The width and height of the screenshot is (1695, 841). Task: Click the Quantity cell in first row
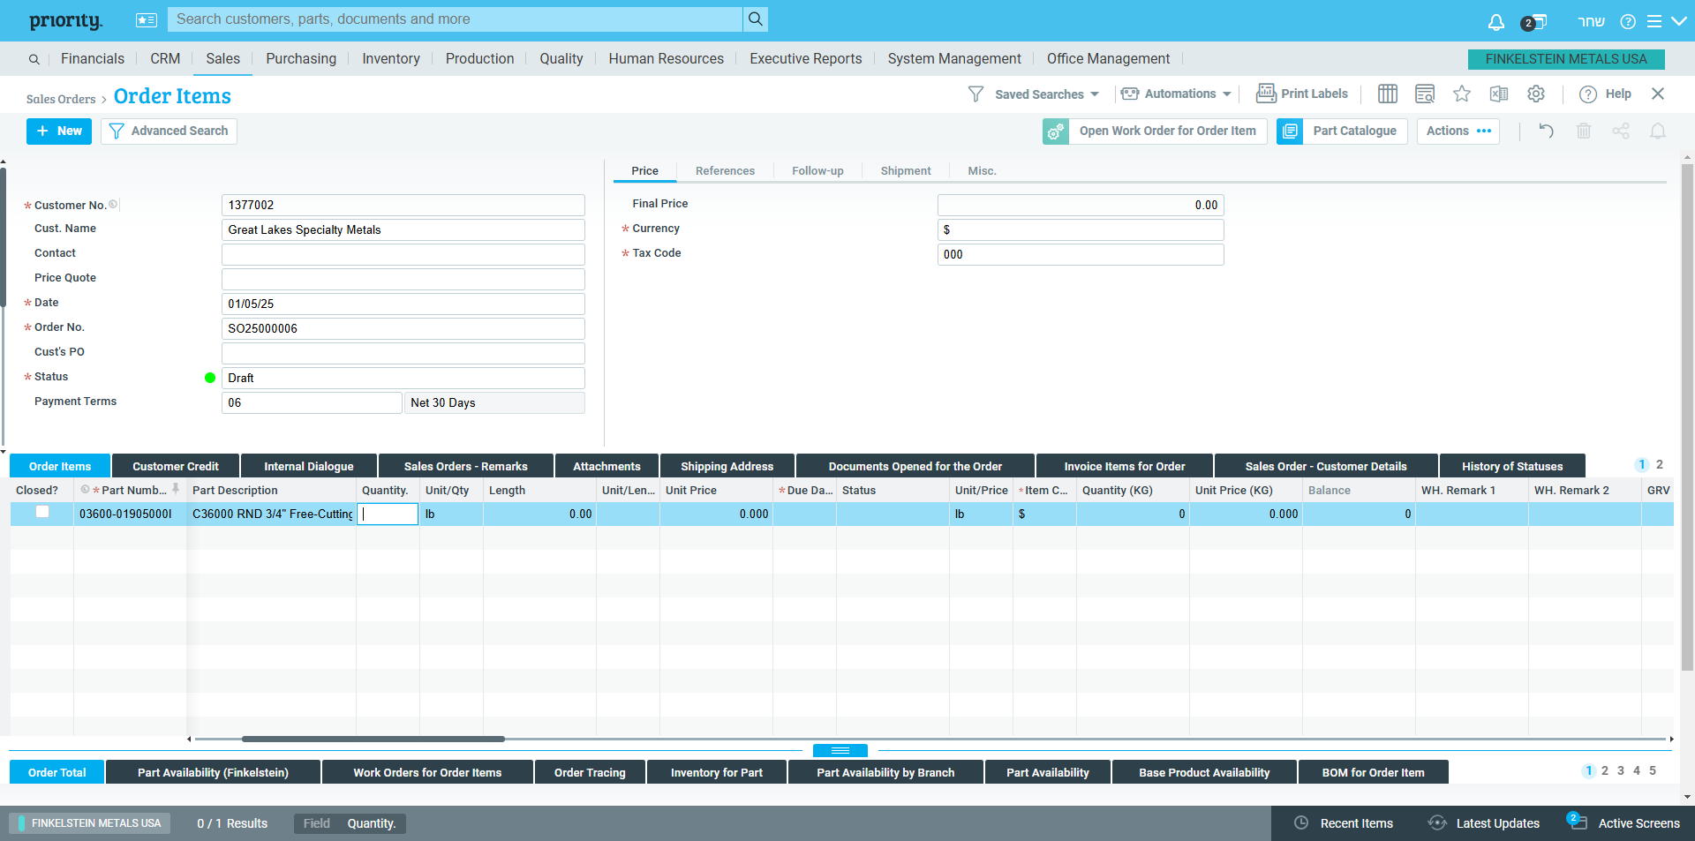pyautogui.click(x=388, y=514)
